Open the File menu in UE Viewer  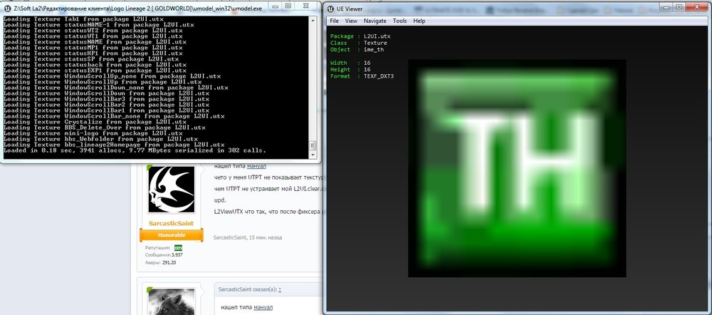334,21
